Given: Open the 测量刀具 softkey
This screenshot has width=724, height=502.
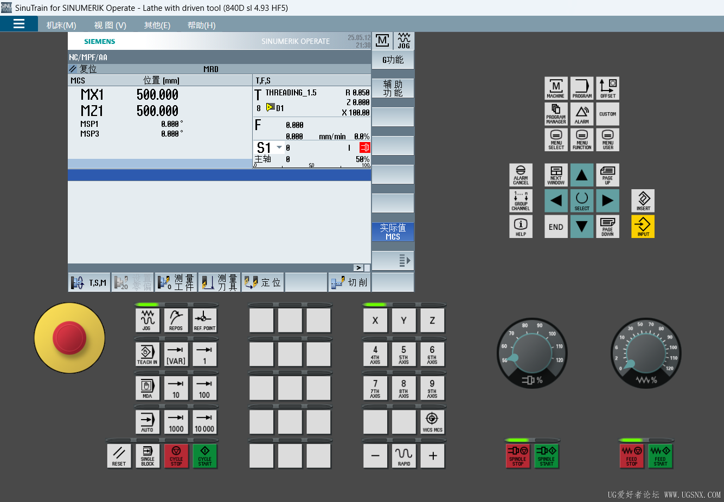Looking at the screenshot, I should [219, 282].
